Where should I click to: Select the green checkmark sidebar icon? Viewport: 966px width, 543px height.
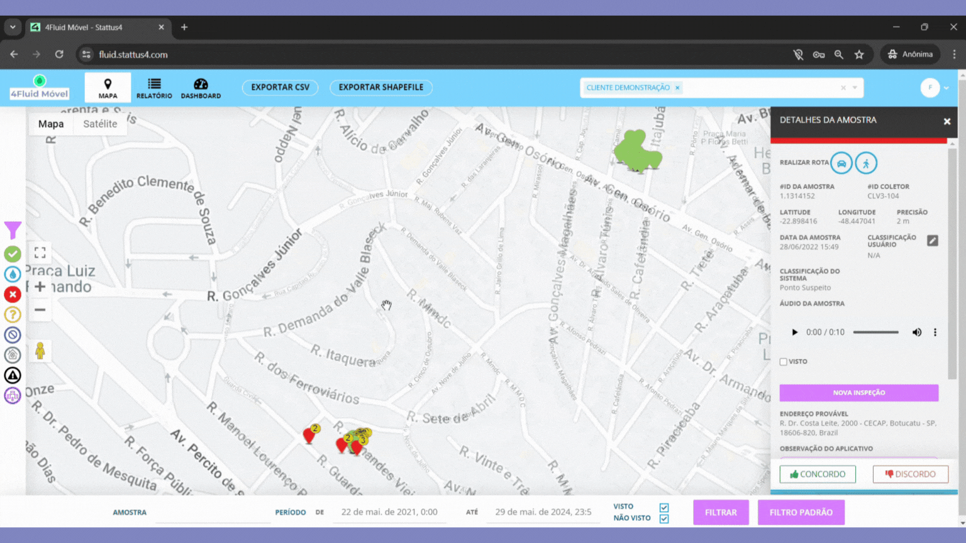[x=13, y=254]
